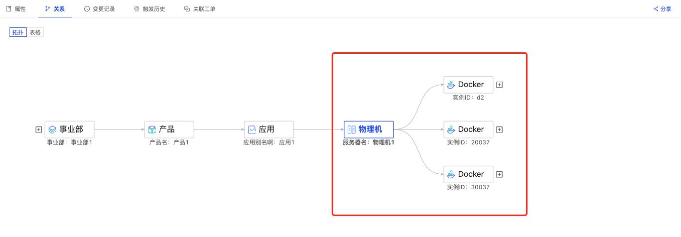681x237 pixels.
Task: Click the Docker whale icon for d2
Action: pyautogui.click(x=451, y=85)
